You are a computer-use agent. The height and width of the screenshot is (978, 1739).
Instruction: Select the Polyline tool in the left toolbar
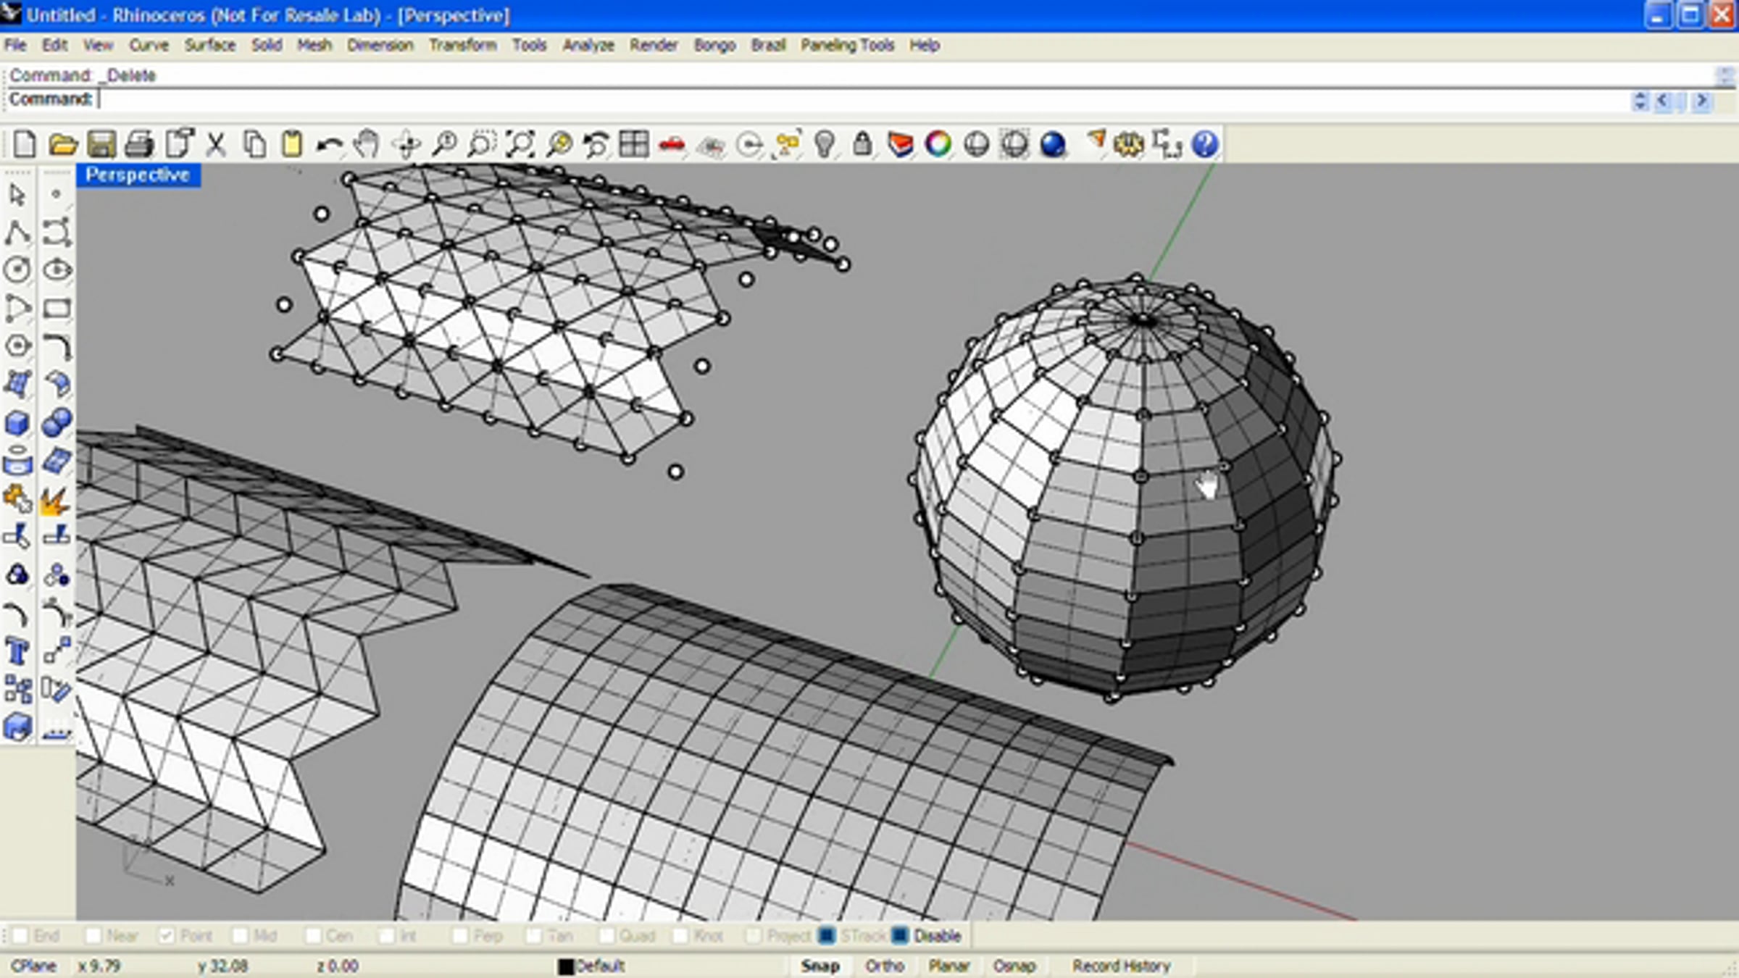(18, 233)
